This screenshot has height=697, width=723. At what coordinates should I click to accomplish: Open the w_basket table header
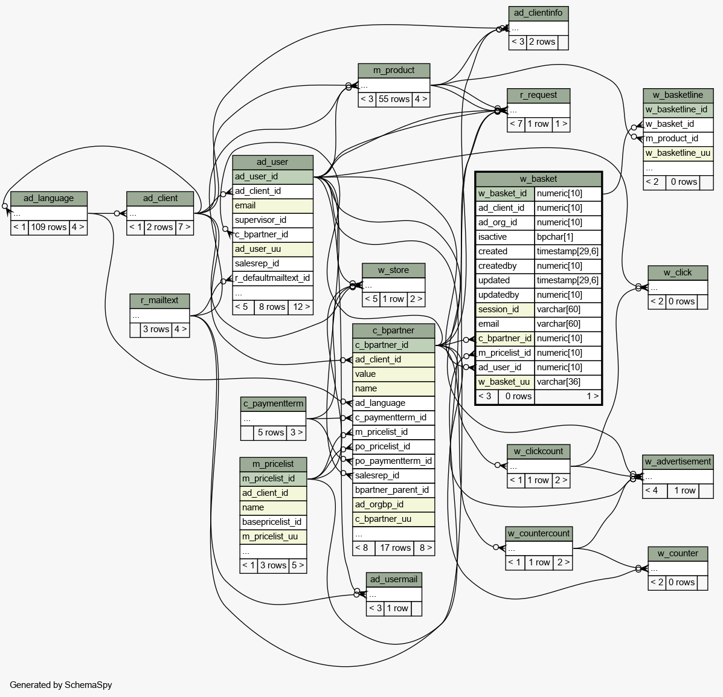tap(538, 179)
